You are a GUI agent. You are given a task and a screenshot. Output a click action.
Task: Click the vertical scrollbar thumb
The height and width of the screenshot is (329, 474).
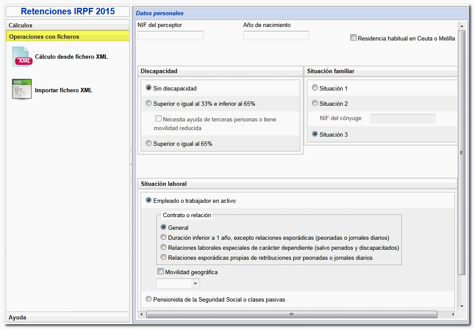462,153
